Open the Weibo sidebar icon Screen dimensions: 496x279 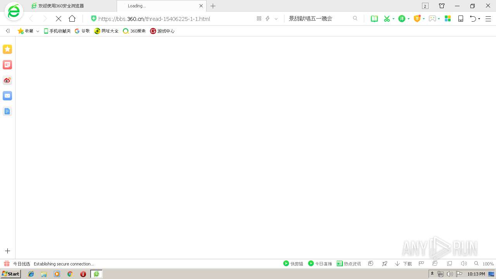[x=7, y=80]
